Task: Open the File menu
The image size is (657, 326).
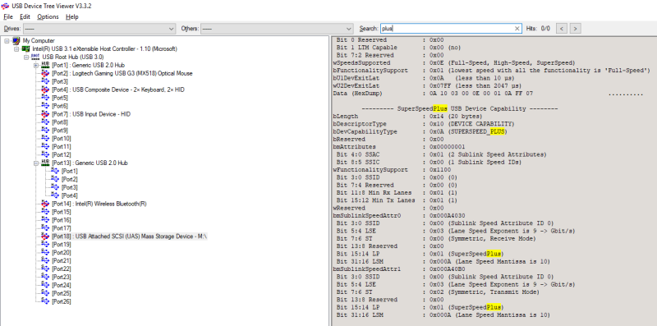Action: coord(8,16)
